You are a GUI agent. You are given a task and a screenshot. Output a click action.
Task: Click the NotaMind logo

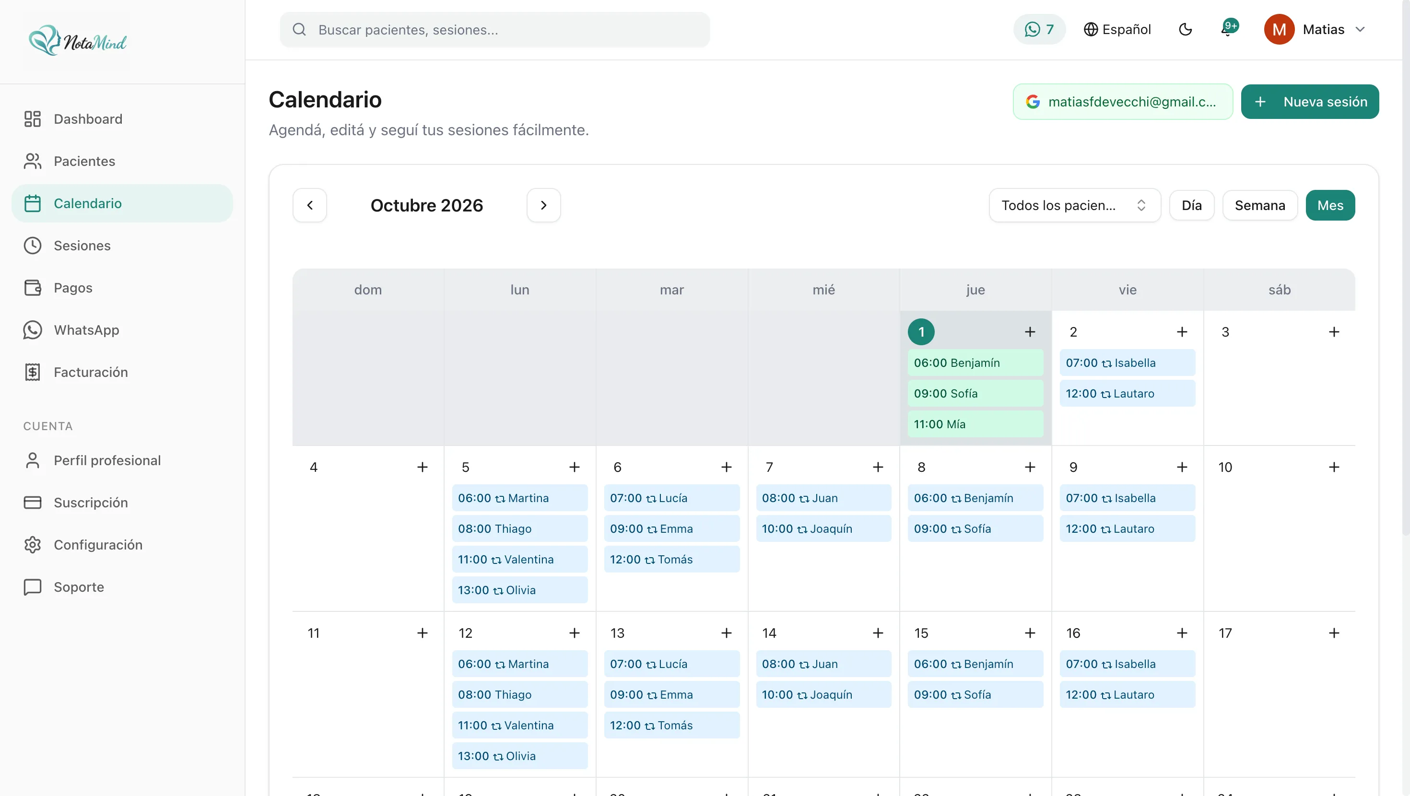[x=77, y=40]
